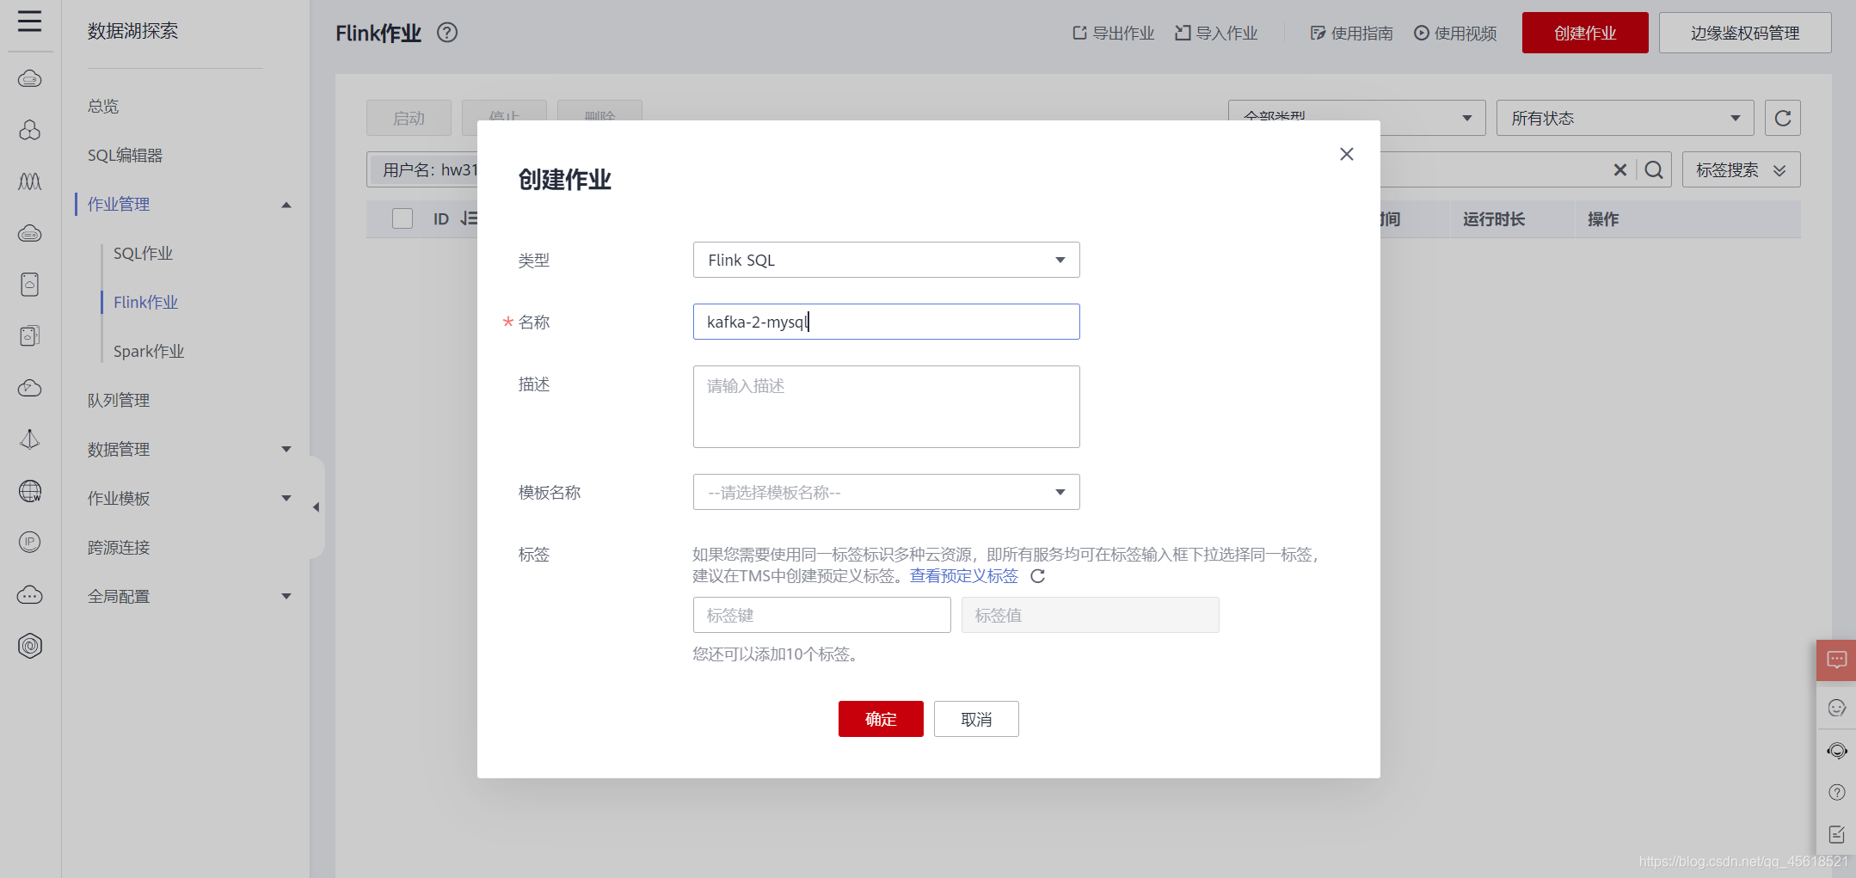This screenshot has width=1856, height=878.
Task: Open the 使用指南 guide link
Action: point(1351,33)
